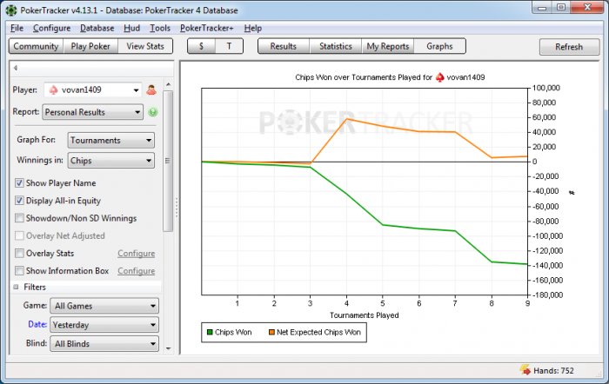609x384 pixels.
Task: Open the Date filter dropdown set to Yesterday
Action: point(104,325)
